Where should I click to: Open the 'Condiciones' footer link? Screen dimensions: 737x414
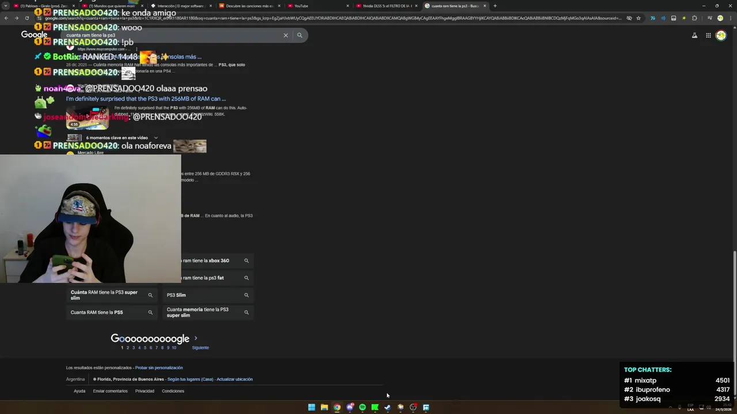173,391
